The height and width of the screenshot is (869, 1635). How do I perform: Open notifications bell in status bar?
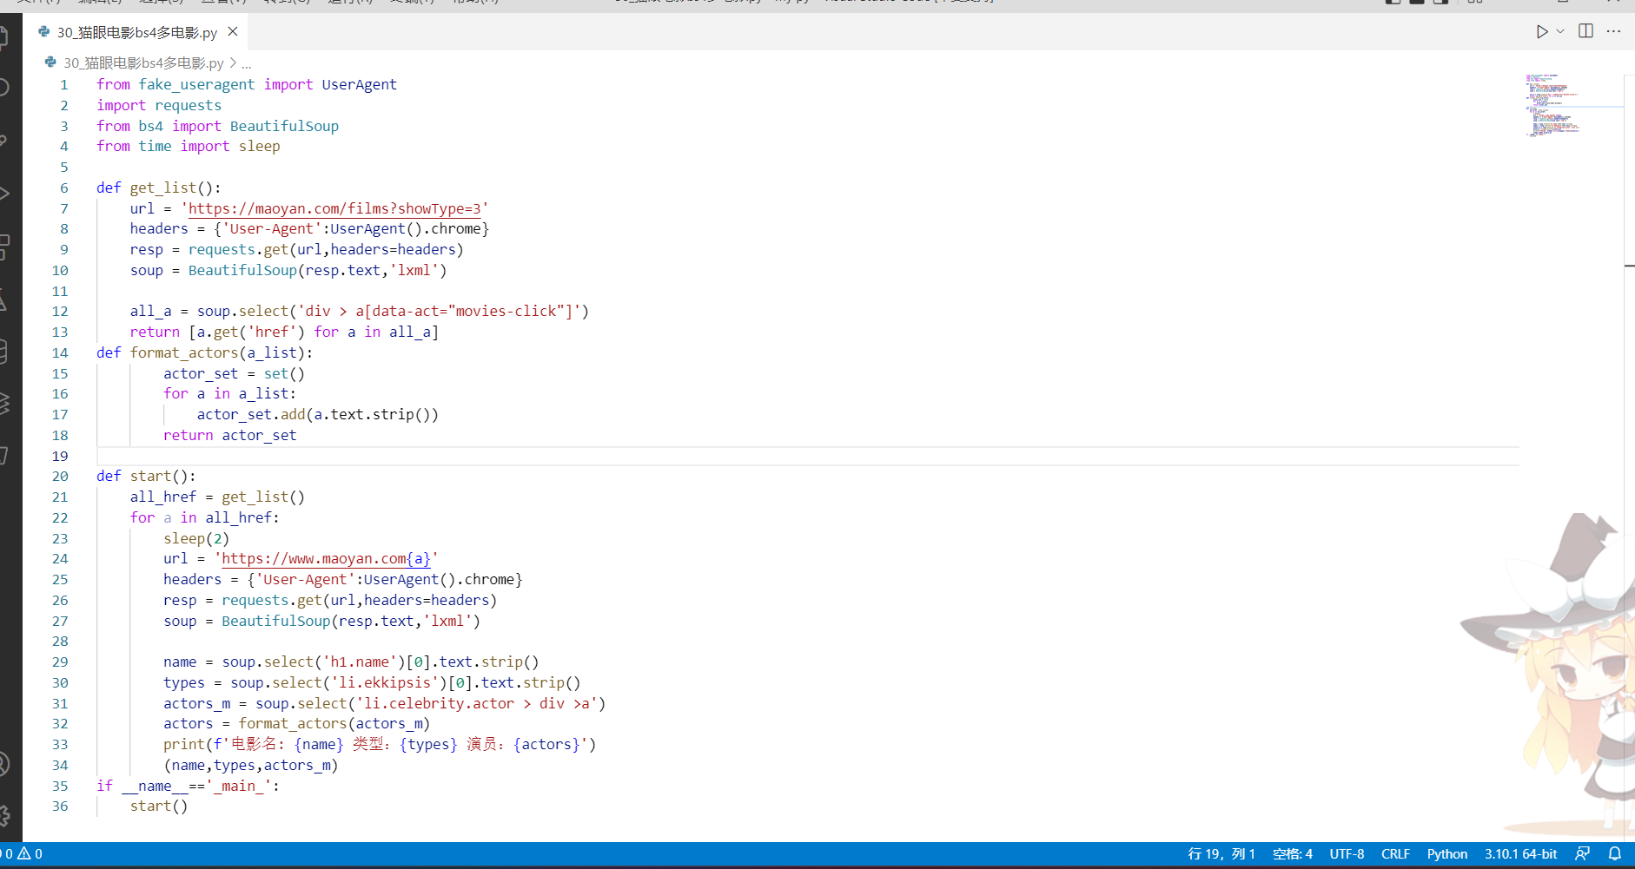click(x=1615, y=854)
